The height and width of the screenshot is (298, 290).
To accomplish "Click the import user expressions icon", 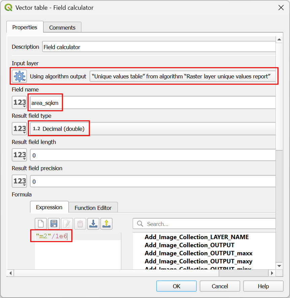I will [x=93, y=224].
